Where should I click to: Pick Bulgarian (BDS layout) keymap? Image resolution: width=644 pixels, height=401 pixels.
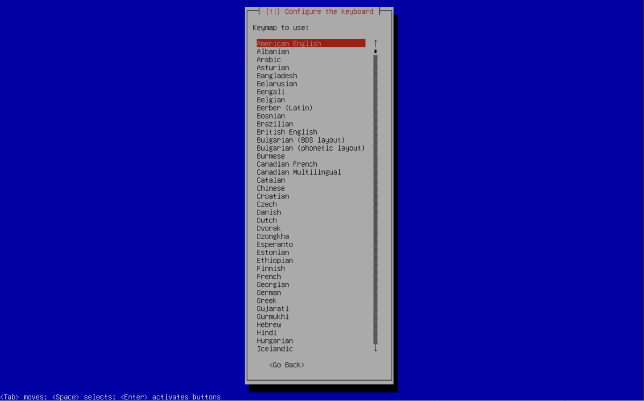click(301, 140)
